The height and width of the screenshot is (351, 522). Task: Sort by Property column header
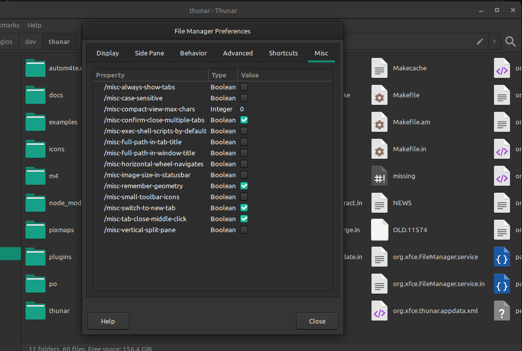pos(150,75)
